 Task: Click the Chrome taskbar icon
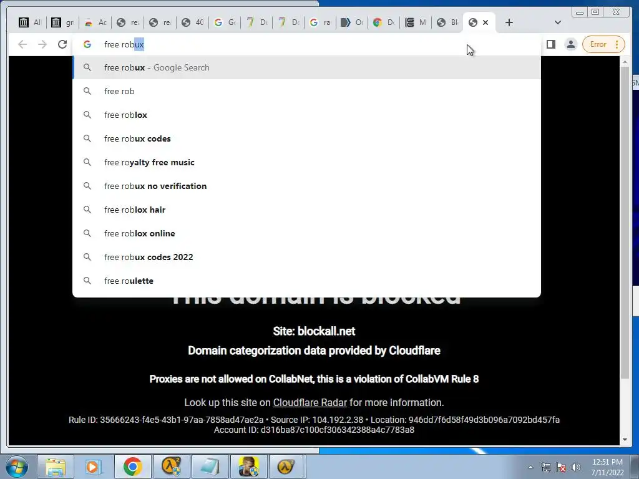(x=132, y=467)
